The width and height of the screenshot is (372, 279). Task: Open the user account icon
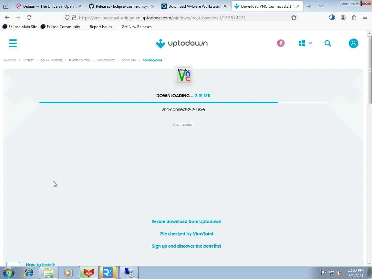(x=354, y=43)
